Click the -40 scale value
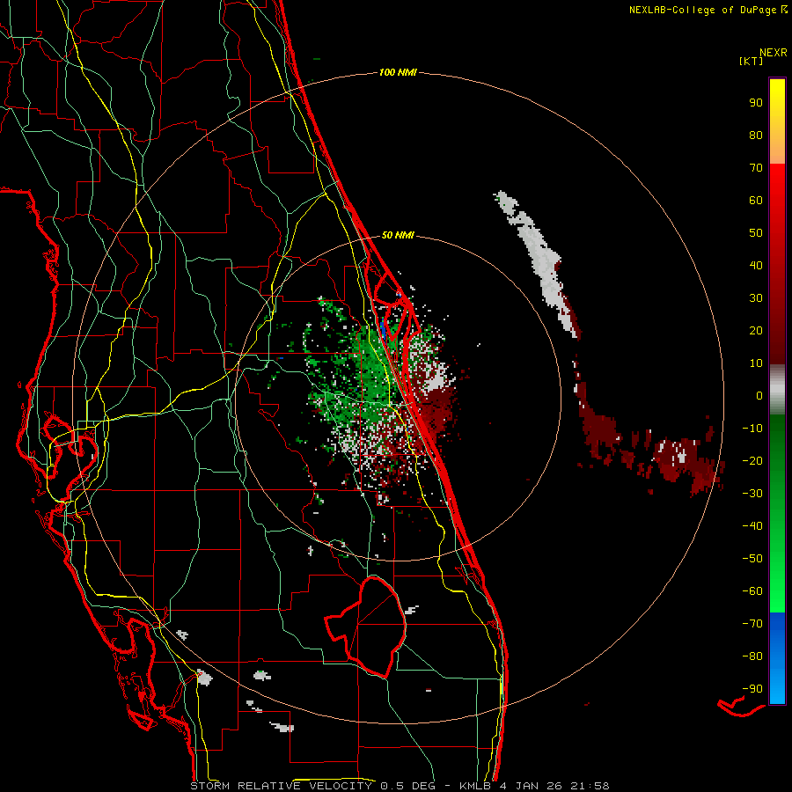 [752, 526]
